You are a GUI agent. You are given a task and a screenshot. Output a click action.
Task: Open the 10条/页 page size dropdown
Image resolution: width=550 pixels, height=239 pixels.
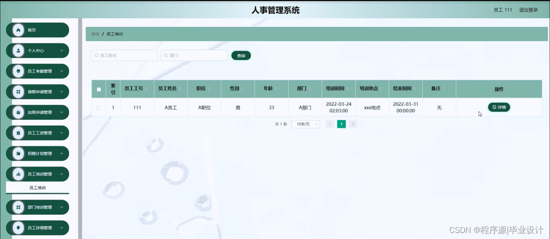(306, 124)
